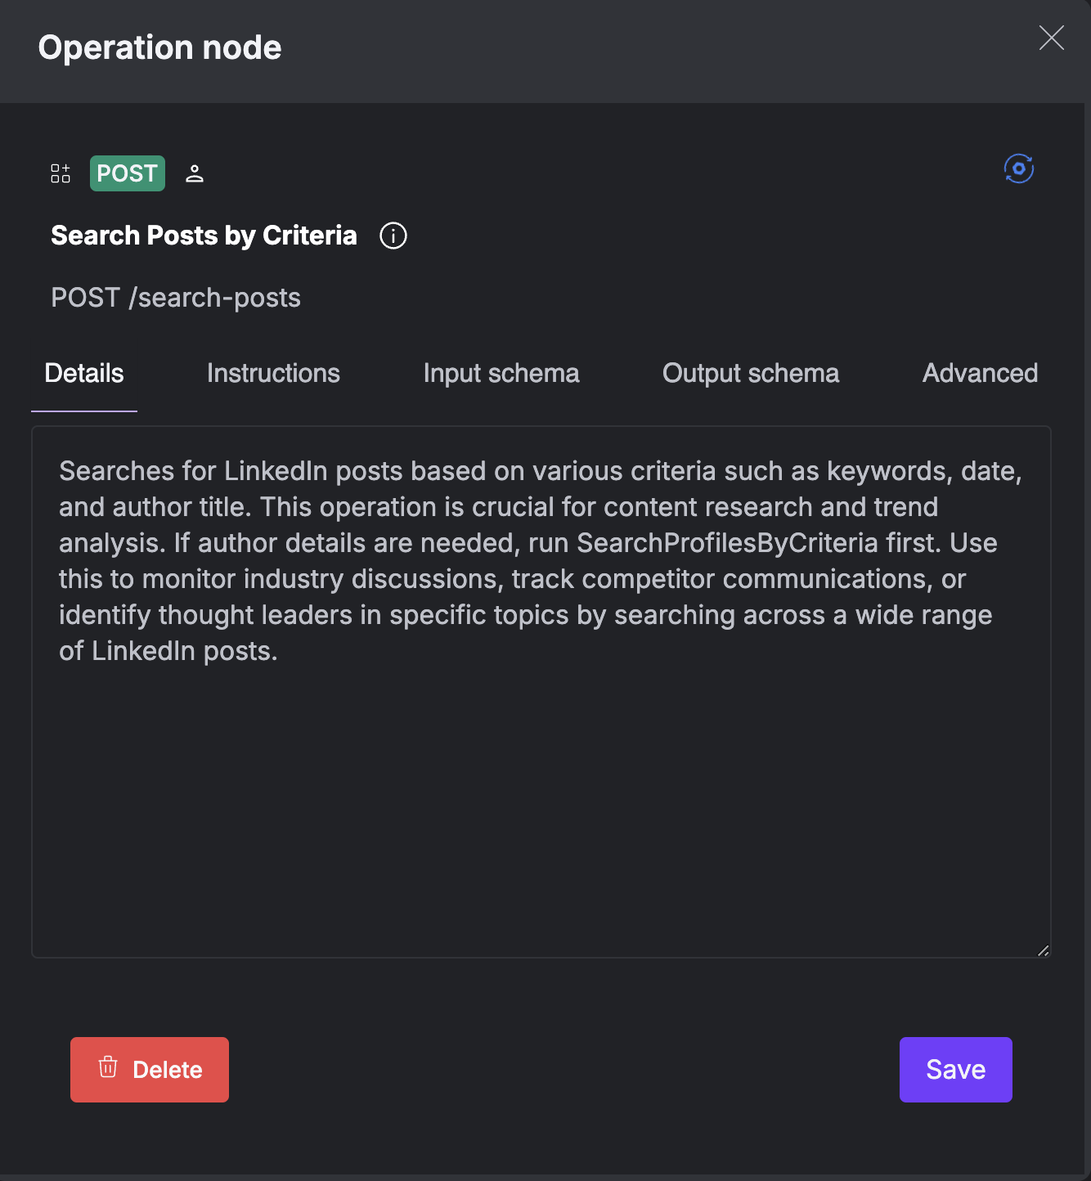Screen dimensions: 1091x1181
Task: Click the blue regenerate operation icon
Action: [1018, 168]
